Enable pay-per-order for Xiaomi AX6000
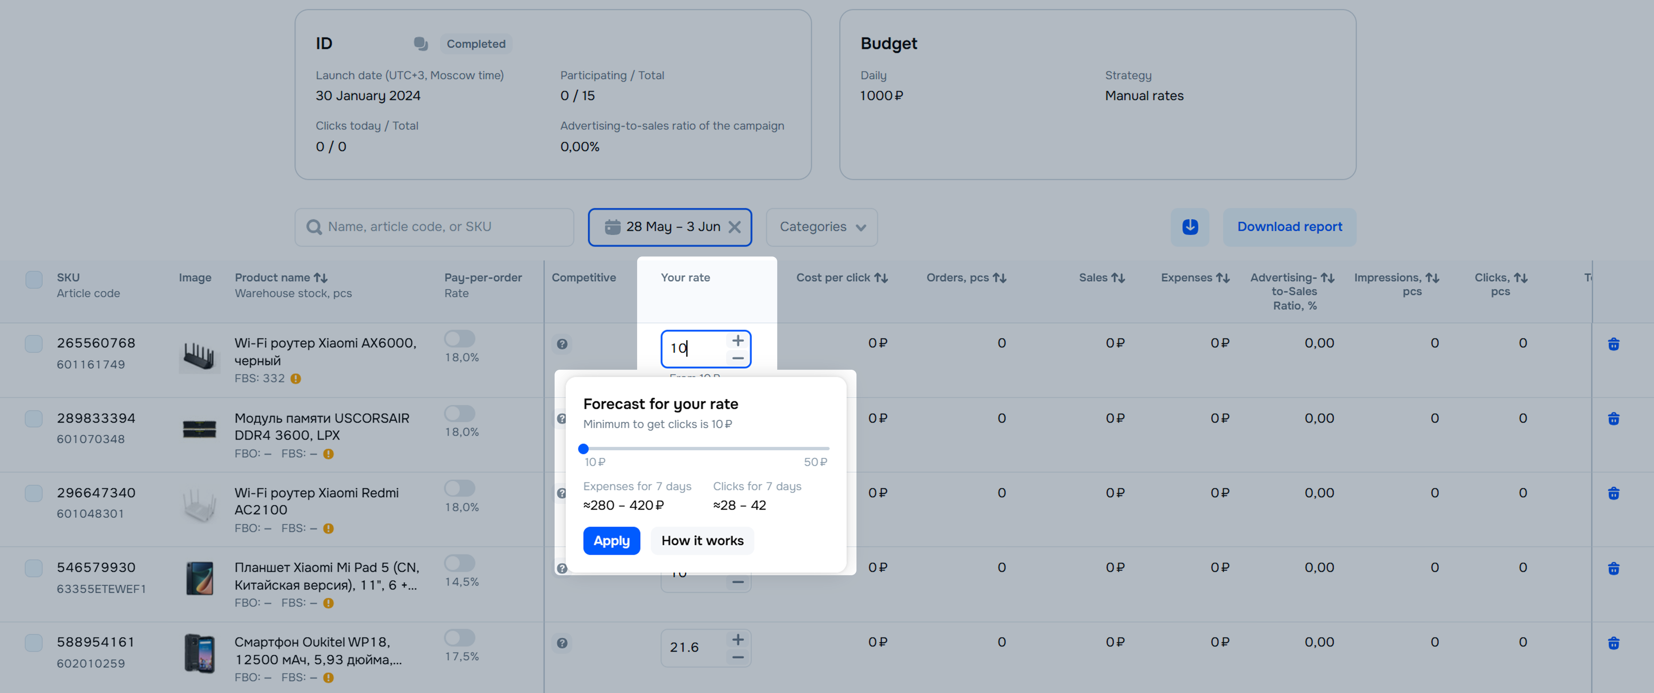The image size is (1654, 693). click(460, 338)
